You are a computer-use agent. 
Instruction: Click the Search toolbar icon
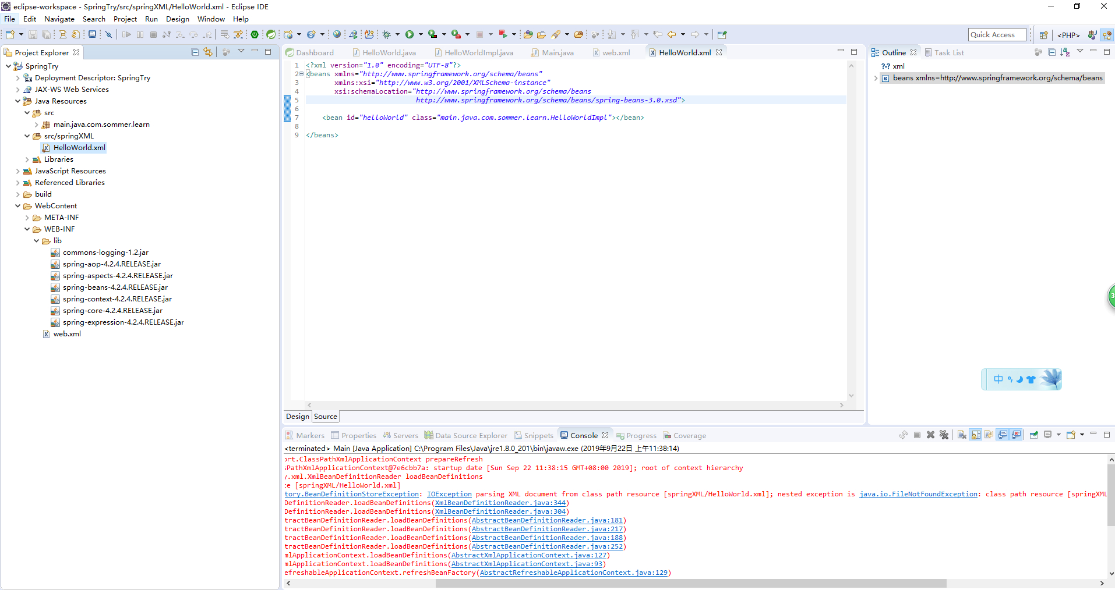pos(556,35)
